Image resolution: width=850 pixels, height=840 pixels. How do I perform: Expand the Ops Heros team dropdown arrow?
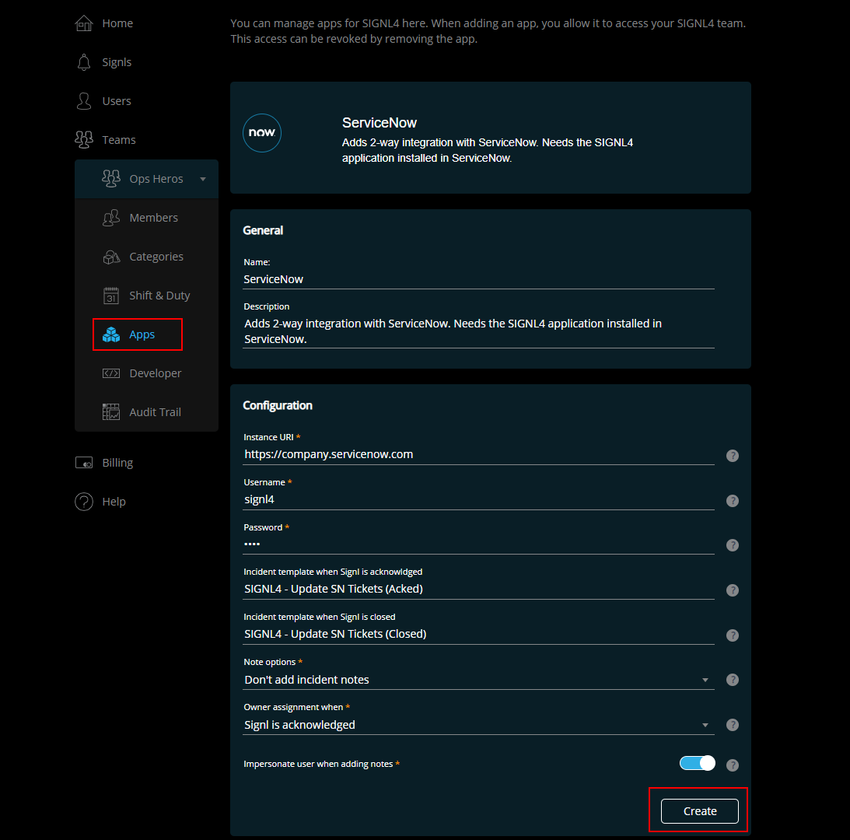(x=203, y=179)
